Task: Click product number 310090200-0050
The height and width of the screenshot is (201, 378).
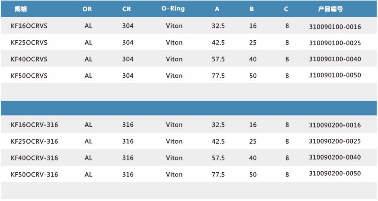Action: point(335,174)
